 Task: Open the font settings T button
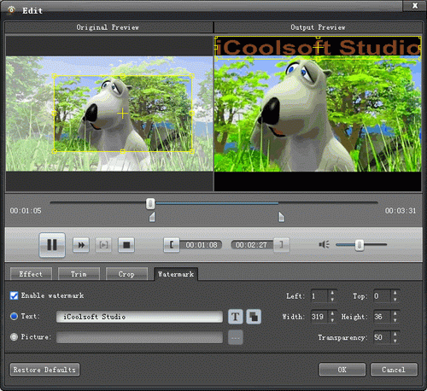236,317
